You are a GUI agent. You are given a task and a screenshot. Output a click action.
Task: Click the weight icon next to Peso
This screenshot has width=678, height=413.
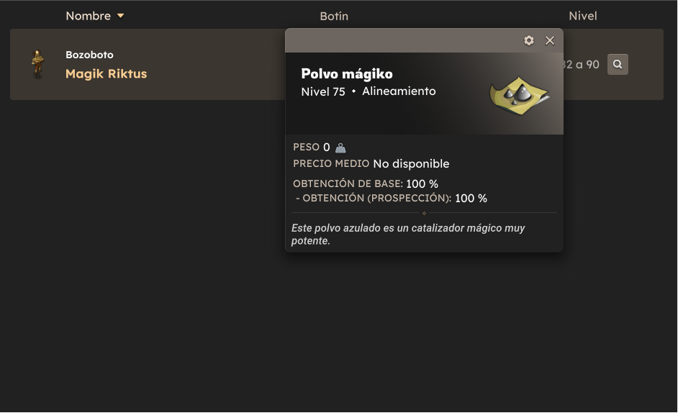point(340,148)
